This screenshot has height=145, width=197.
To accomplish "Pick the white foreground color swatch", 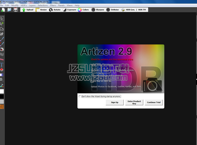I will click(2, 92).
